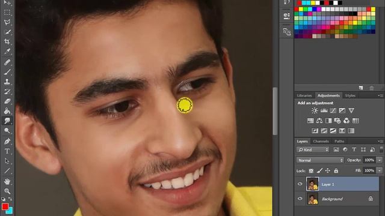Select the Spot Healing Brush tool
The image size is (385, 216).
pos(7,62)
